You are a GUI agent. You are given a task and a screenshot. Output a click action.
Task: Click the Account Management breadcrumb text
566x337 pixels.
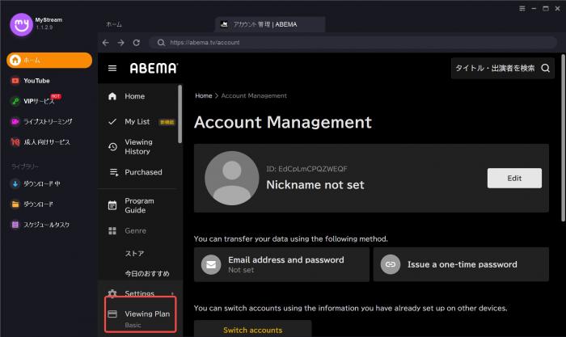tap(254, 95)
